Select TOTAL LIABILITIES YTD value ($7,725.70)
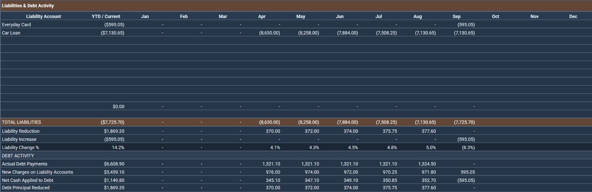Viewport: 592px width, 192px height. [112, 122]
